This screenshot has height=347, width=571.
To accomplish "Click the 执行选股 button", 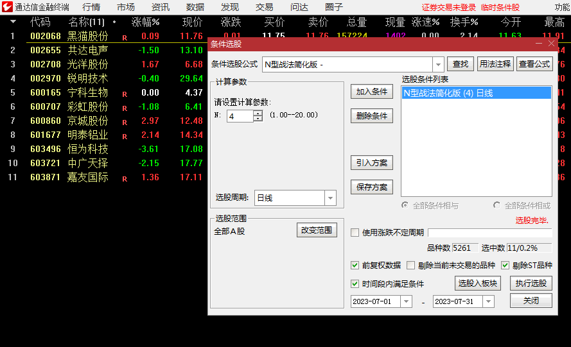I will pos(531,284).
